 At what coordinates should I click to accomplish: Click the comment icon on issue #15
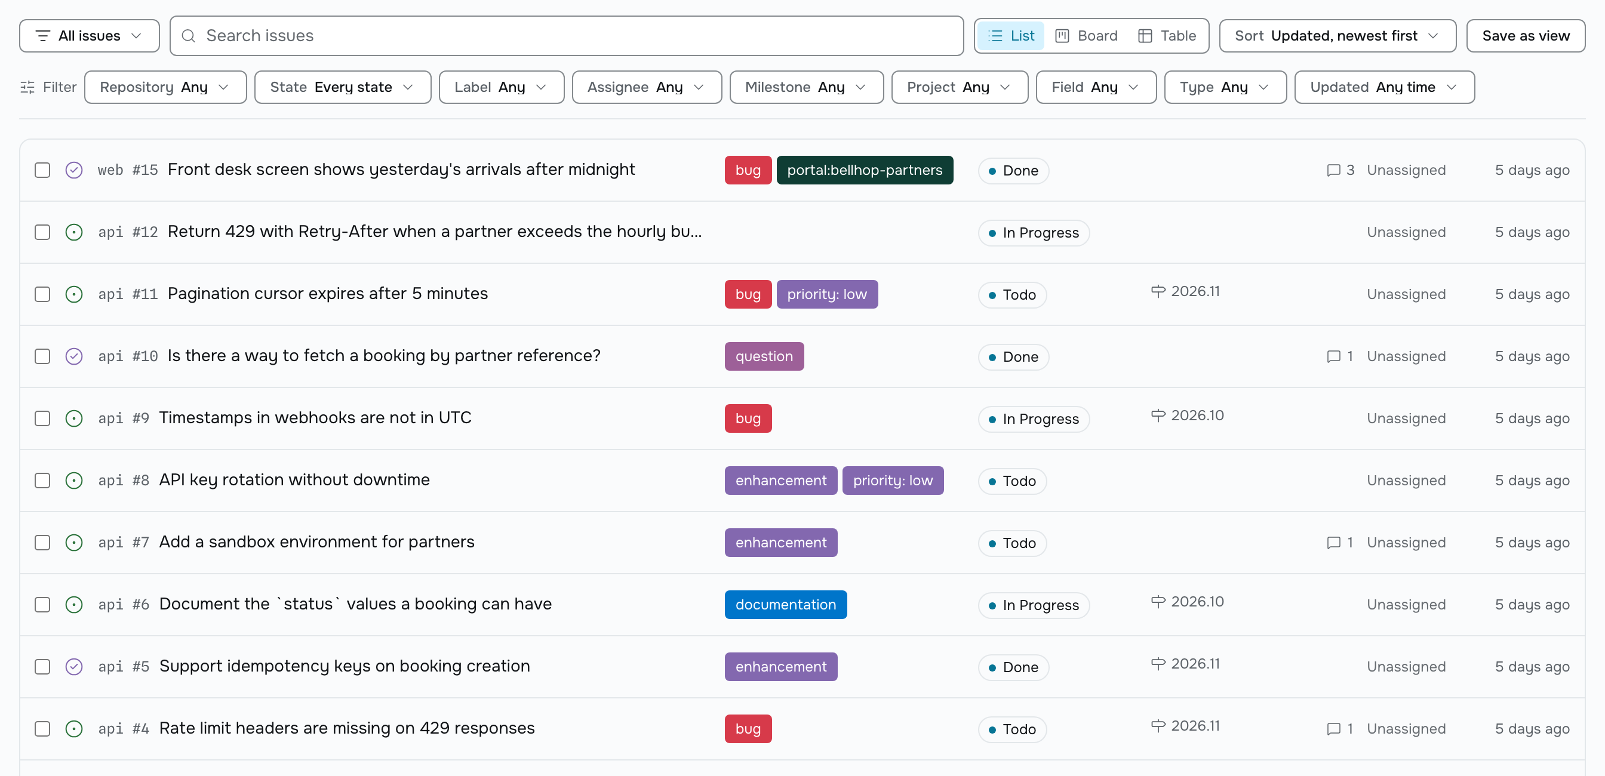click(x=1333, y=170)
